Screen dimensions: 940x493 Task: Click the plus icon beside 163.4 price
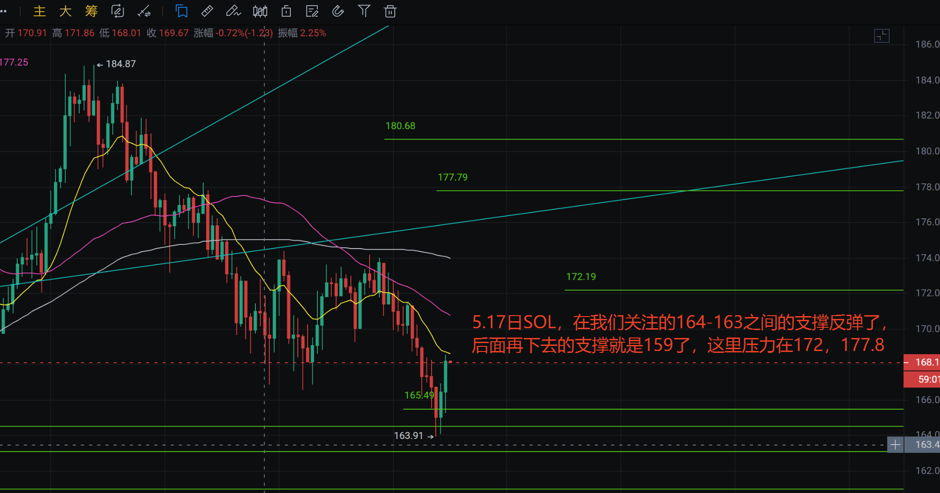(x=895, y=445)
